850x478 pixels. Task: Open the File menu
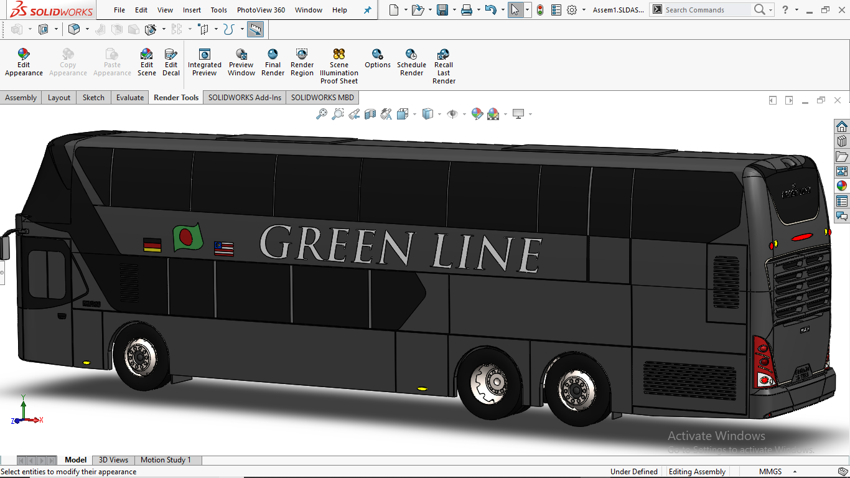point(119,10)
